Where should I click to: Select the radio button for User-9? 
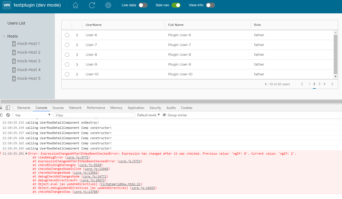click(67, 65)
